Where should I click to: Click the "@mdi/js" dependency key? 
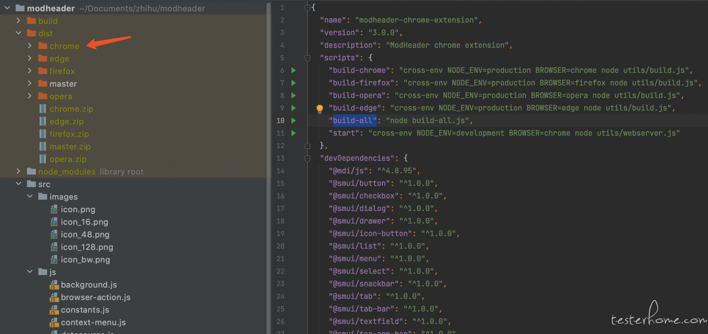[x=348, y=171]
